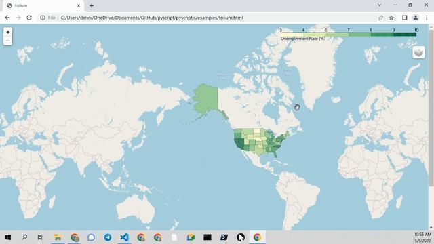
Task: Zoom in with the map plus button
Action: coord(7,32)
